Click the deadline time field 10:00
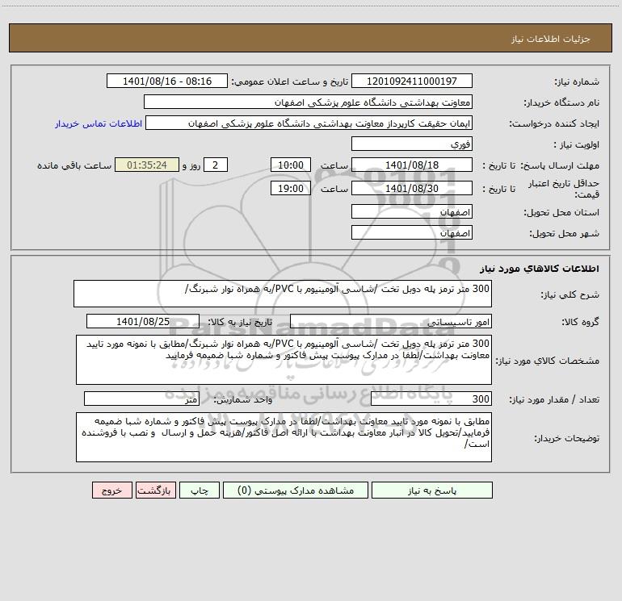Screen dimensions: 622x601 (x=290, y=165)
